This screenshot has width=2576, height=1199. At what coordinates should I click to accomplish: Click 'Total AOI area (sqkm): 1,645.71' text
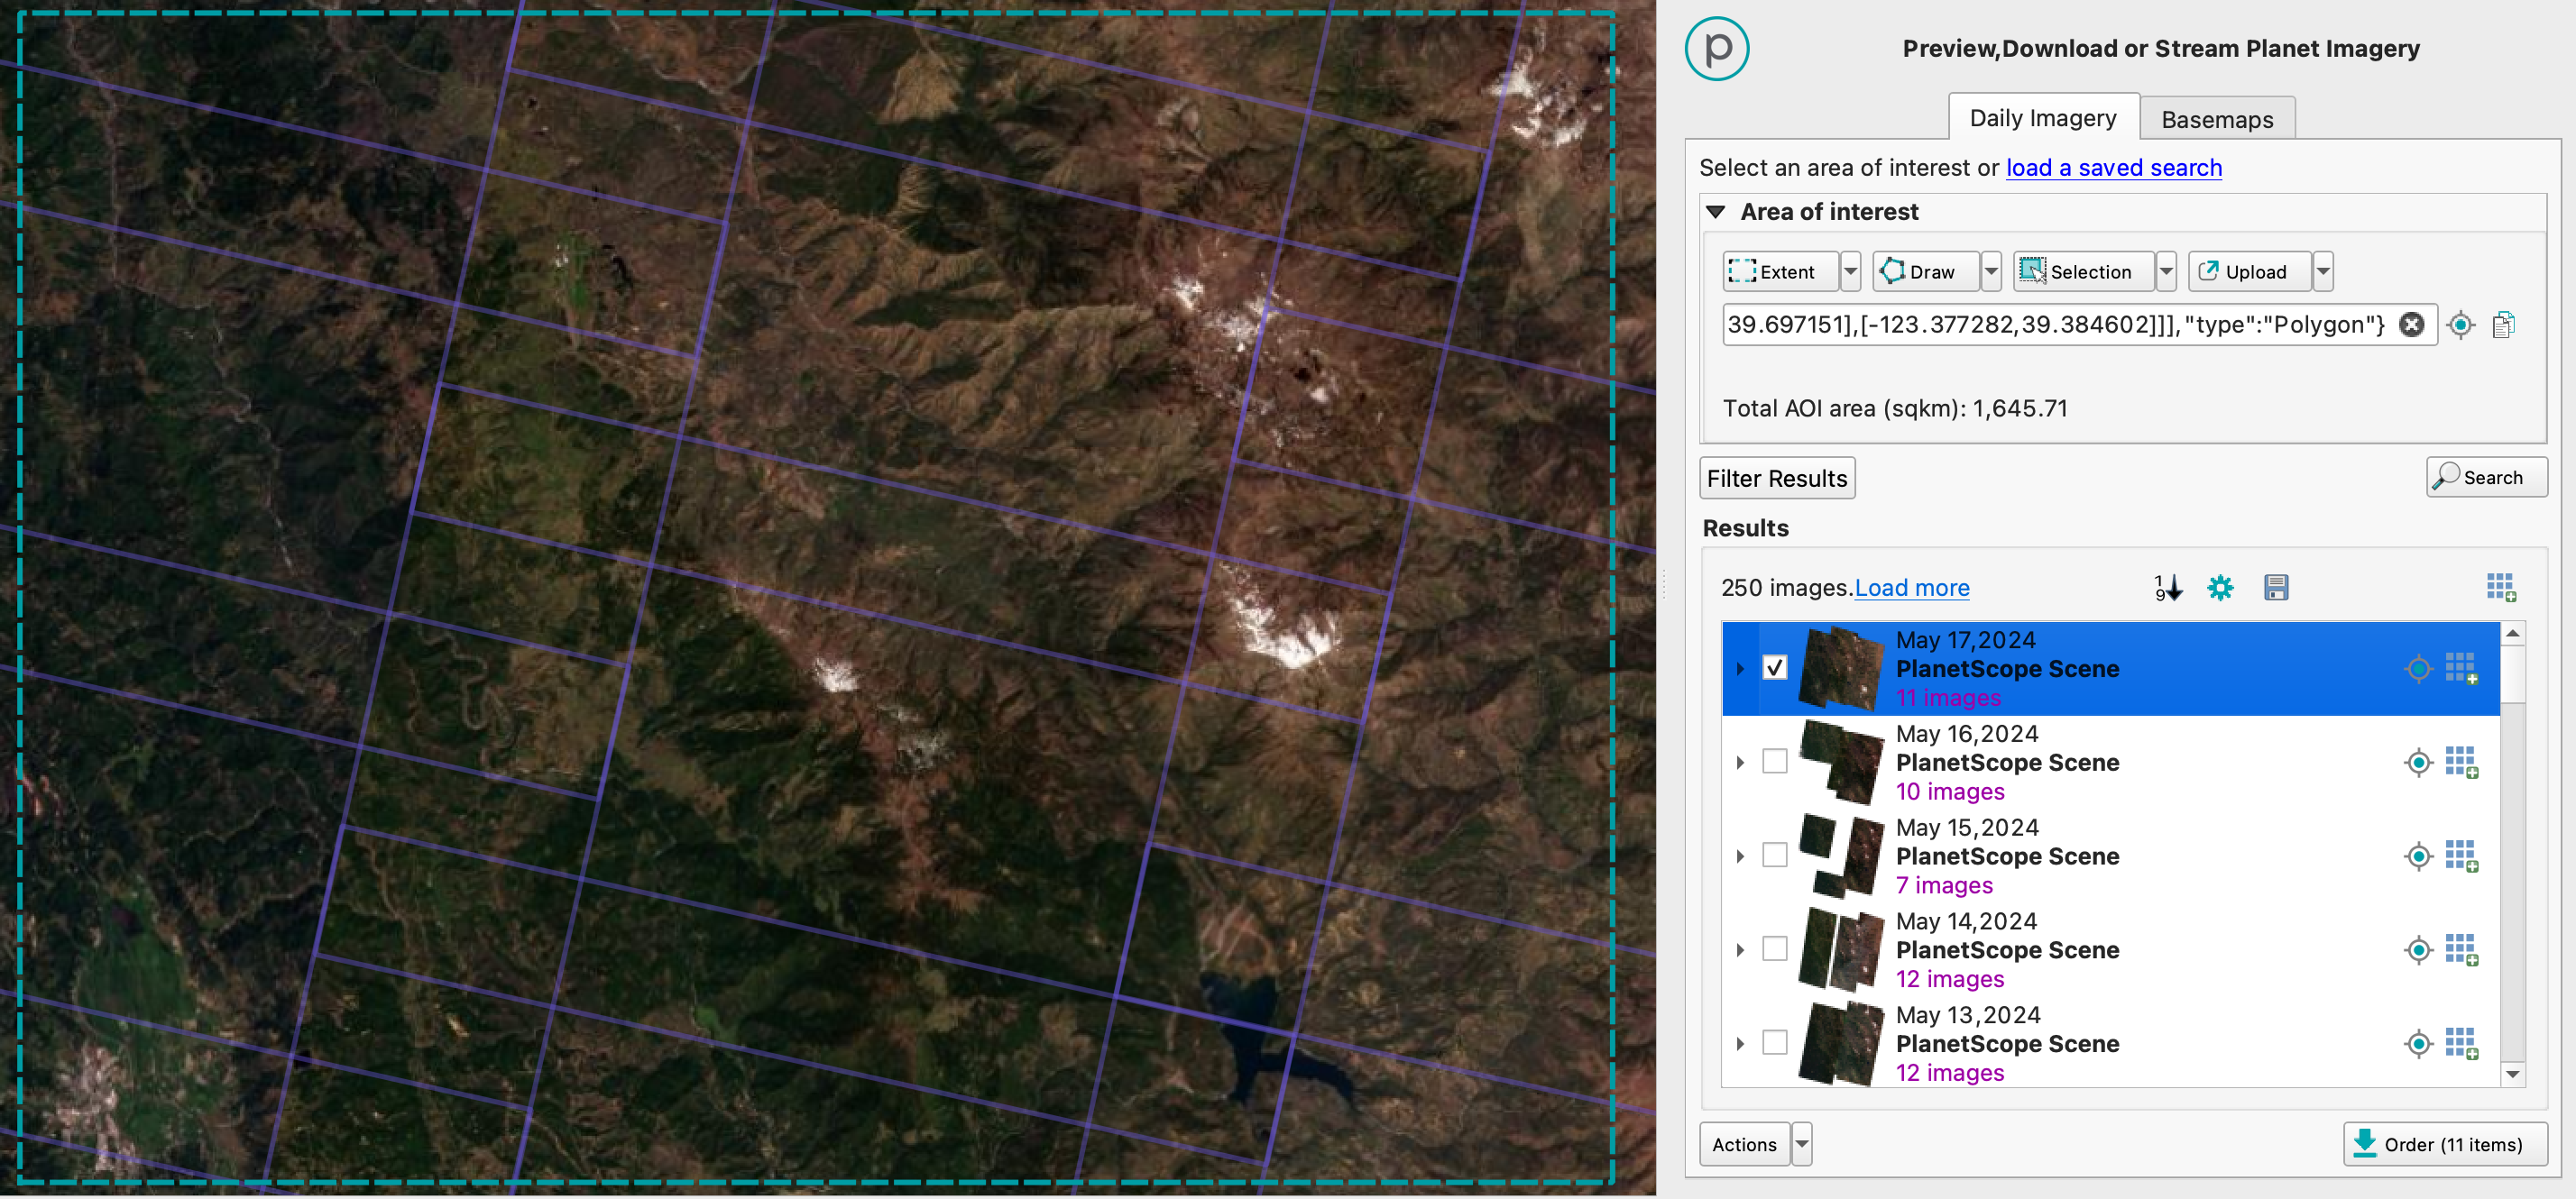coord(1894,408)
